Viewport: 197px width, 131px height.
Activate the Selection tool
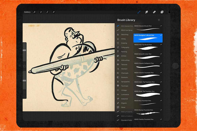click(x=47, y=12)
